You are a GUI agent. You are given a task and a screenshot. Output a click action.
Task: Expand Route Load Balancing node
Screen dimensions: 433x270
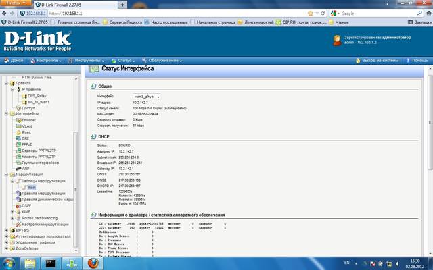click(x=12, y=218)
